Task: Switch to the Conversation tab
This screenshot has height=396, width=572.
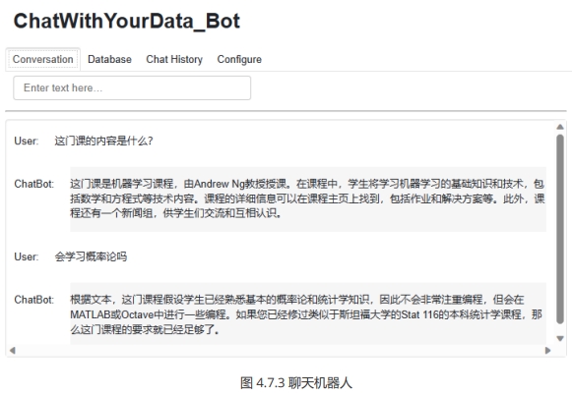Action: coord(42,59)
